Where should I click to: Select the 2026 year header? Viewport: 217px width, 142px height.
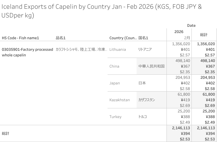(x=179, y=32)
